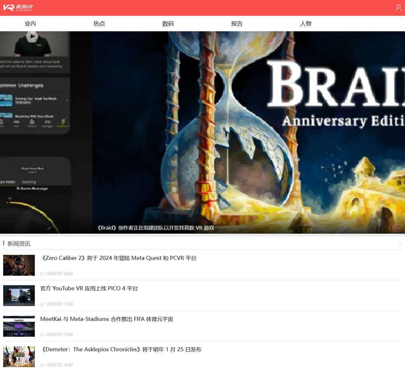Click the clock icon beside 17:30
The image size is (405, 369).
pos(42,304)
